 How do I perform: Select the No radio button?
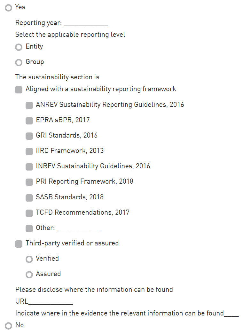pos(9,326)
